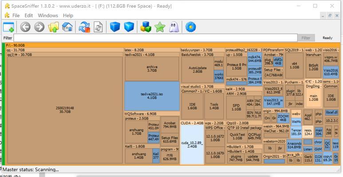The image size is (343, 177).
Task: Select the Qtp10 - 2.0GB header
Action: (x=244, y=123)
